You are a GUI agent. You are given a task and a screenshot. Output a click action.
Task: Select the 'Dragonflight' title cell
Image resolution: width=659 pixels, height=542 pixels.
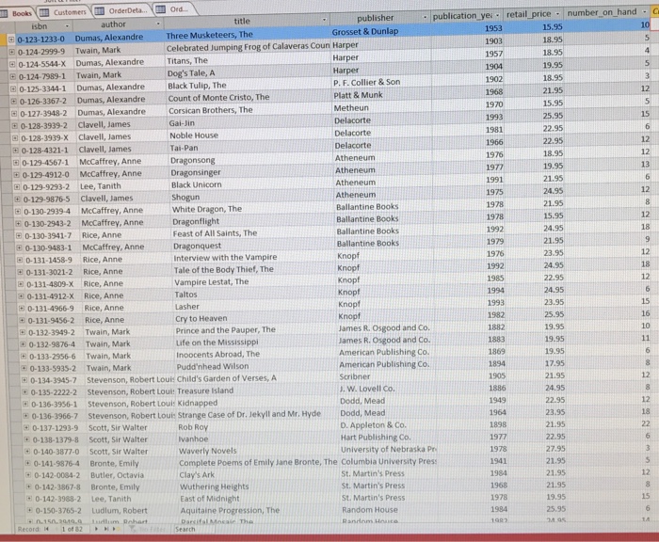(253, 221)
